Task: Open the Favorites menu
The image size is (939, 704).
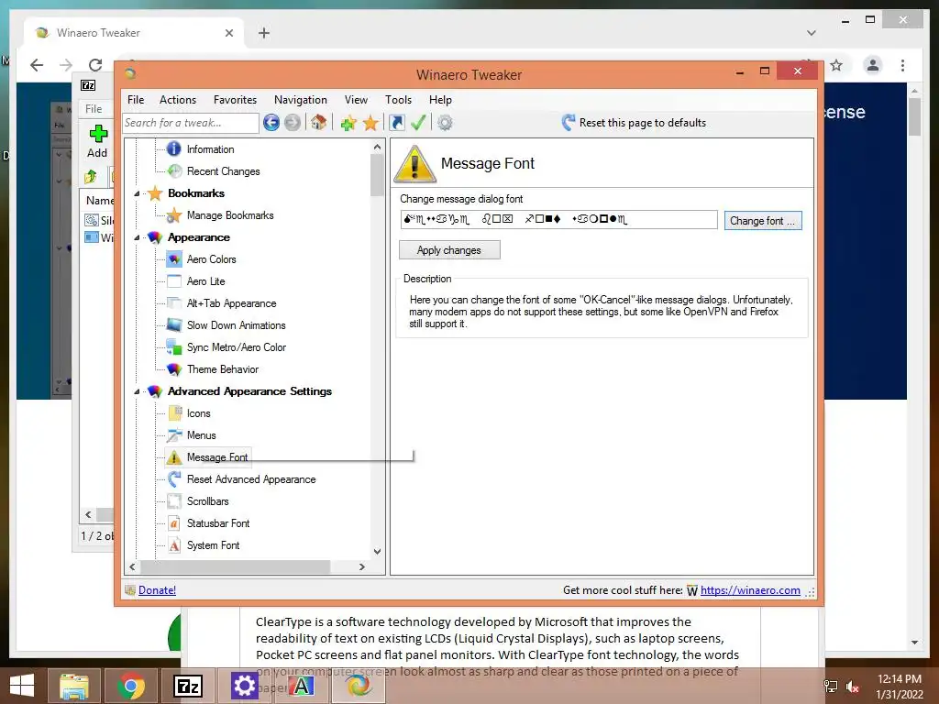Action: tap(235, 100)
